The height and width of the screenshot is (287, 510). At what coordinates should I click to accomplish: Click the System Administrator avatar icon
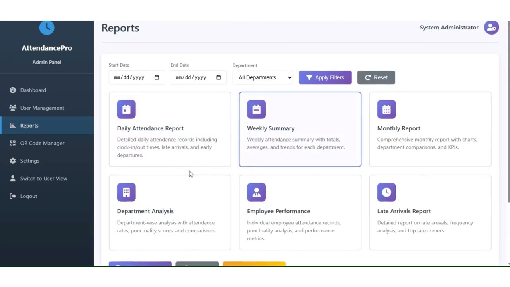[491, 28]
